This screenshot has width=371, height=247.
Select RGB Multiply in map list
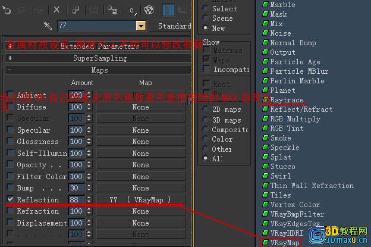click(295, 118)
